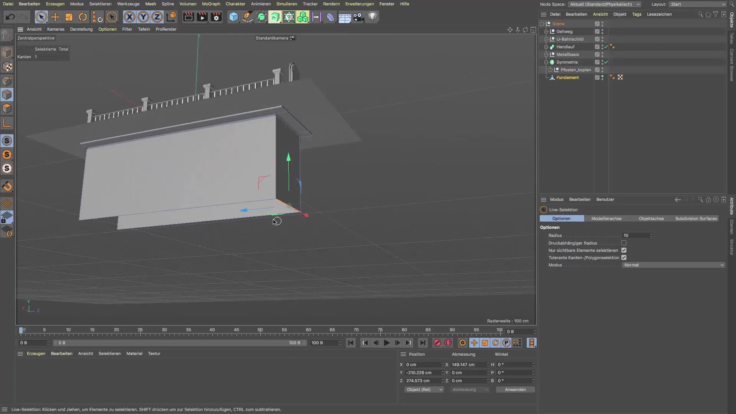Open the Mesh menu

[x=150, y=4]
